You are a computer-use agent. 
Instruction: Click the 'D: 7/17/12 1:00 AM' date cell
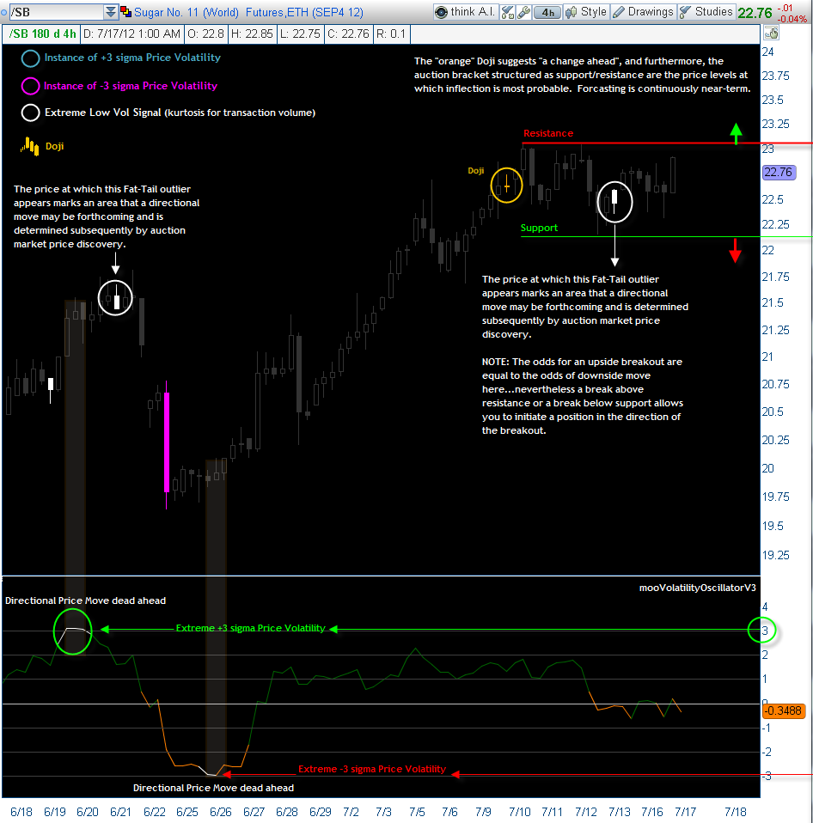[131, 34]
